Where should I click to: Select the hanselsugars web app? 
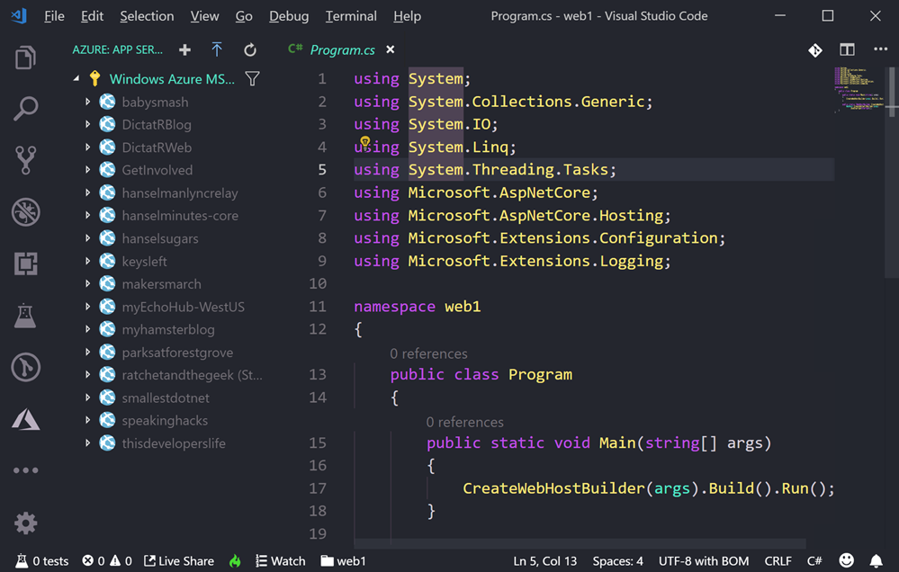160,238
